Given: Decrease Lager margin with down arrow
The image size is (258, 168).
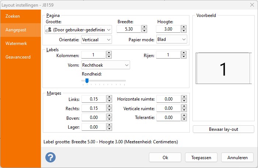Looking at the screenshot, I should (x=109, y=129).
